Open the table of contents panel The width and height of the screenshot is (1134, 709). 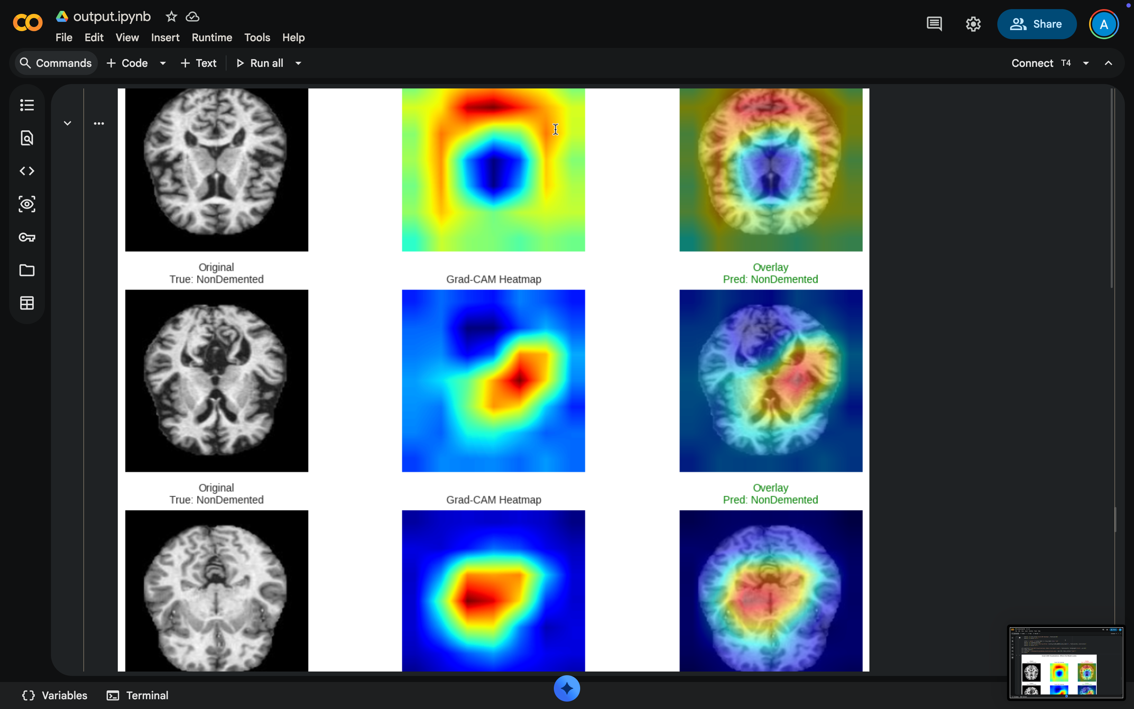click(x=27, y=105)
